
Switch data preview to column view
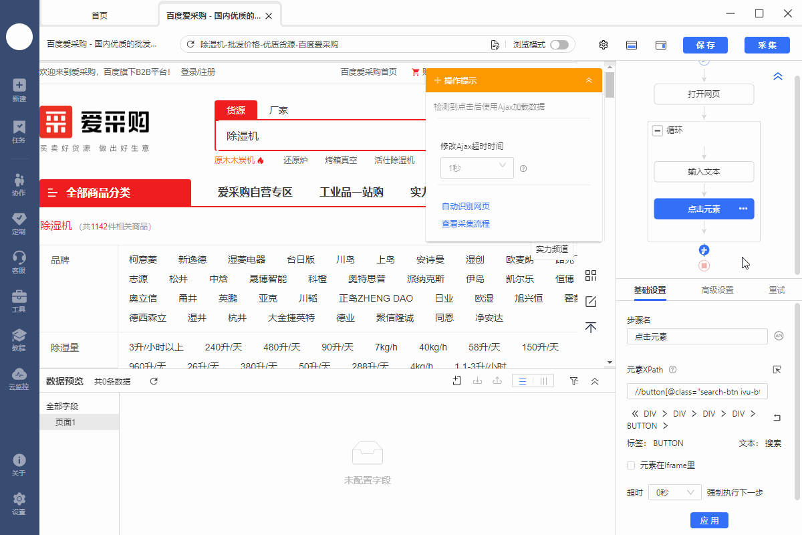click(544, 381)
